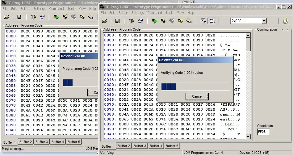This screenshot has height=156, width=293.
Task: Click Configuration panel right arrow
Action: tap(287, 30)
